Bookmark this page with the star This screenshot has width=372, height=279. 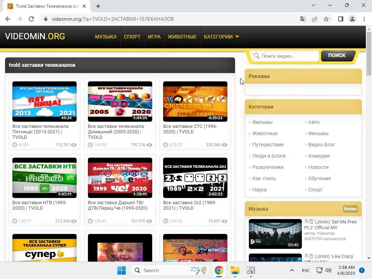(x=326, y=19)
